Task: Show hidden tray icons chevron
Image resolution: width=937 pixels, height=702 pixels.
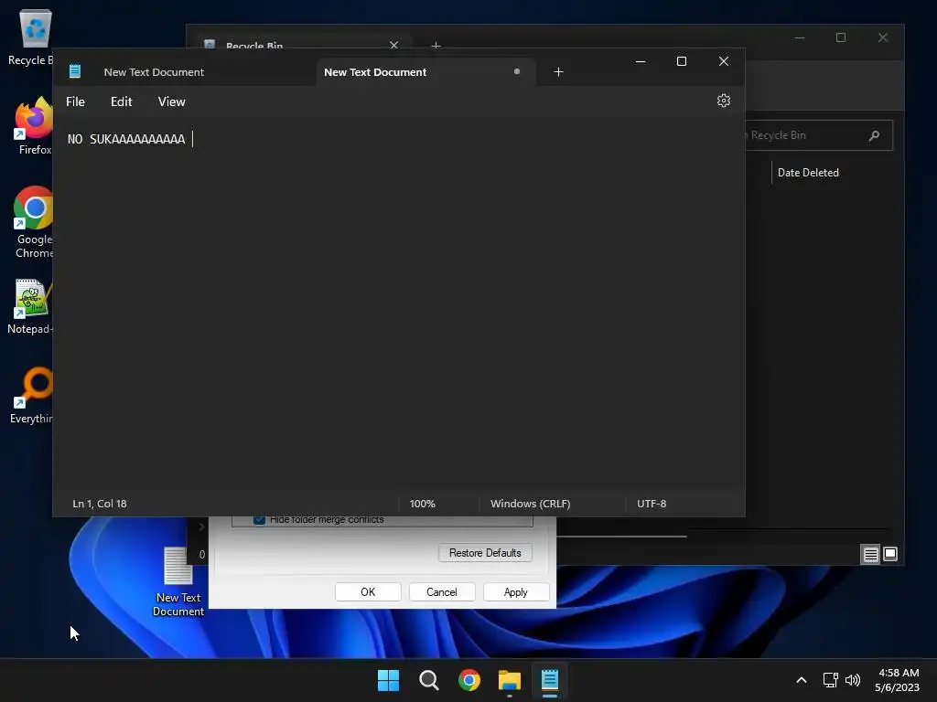Action: tap(802, 680)
